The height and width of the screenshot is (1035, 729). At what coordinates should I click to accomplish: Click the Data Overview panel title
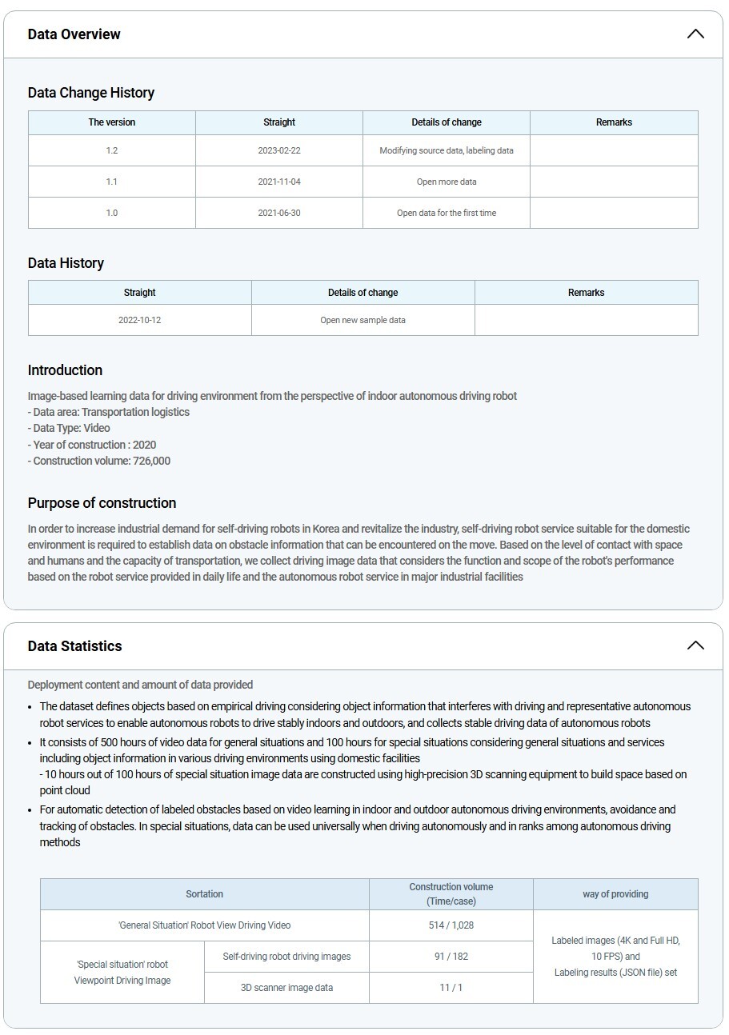[74, 34]
